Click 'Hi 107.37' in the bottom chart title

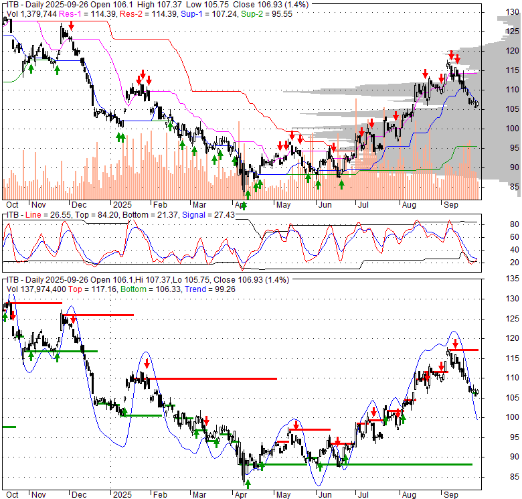click(155, 280)
